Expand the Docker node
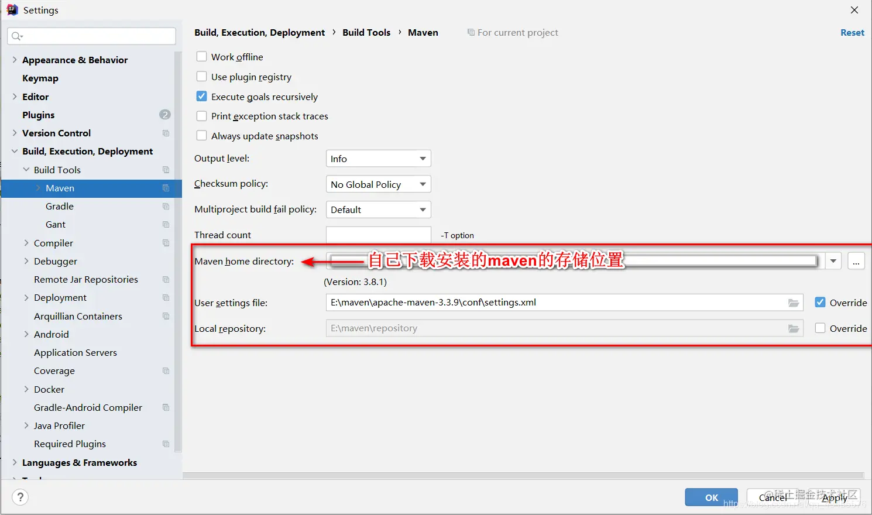The width and height of the screenshot is (872, 515). (x=26, y=389)
